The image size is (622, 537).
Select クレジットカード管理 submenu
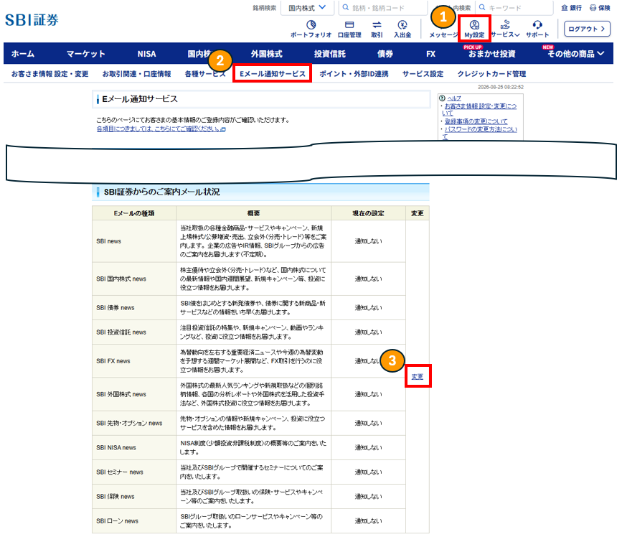click(491, 74)
